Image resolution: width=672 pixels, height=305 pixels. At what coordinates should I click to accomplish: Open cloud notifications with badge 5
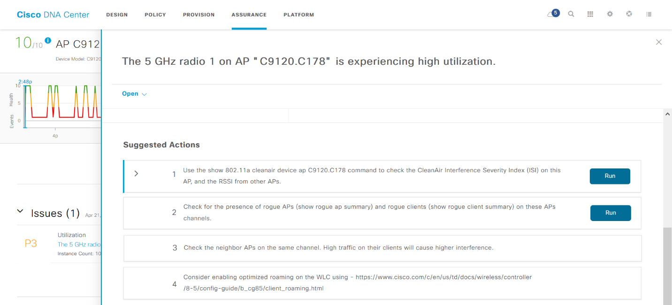(x=553, y=14)
